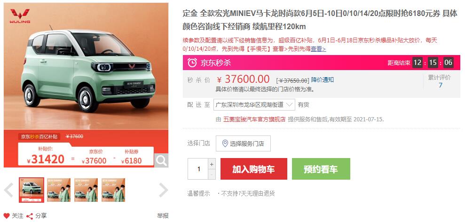Click the 京东秒杀 alarm clock icon
The height and width of the screenshot is (222, 465).
[x=192, y=63]
